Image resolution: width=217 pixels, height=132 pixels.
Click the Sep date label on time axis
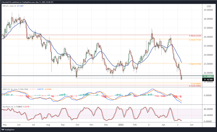pos(63,125)
